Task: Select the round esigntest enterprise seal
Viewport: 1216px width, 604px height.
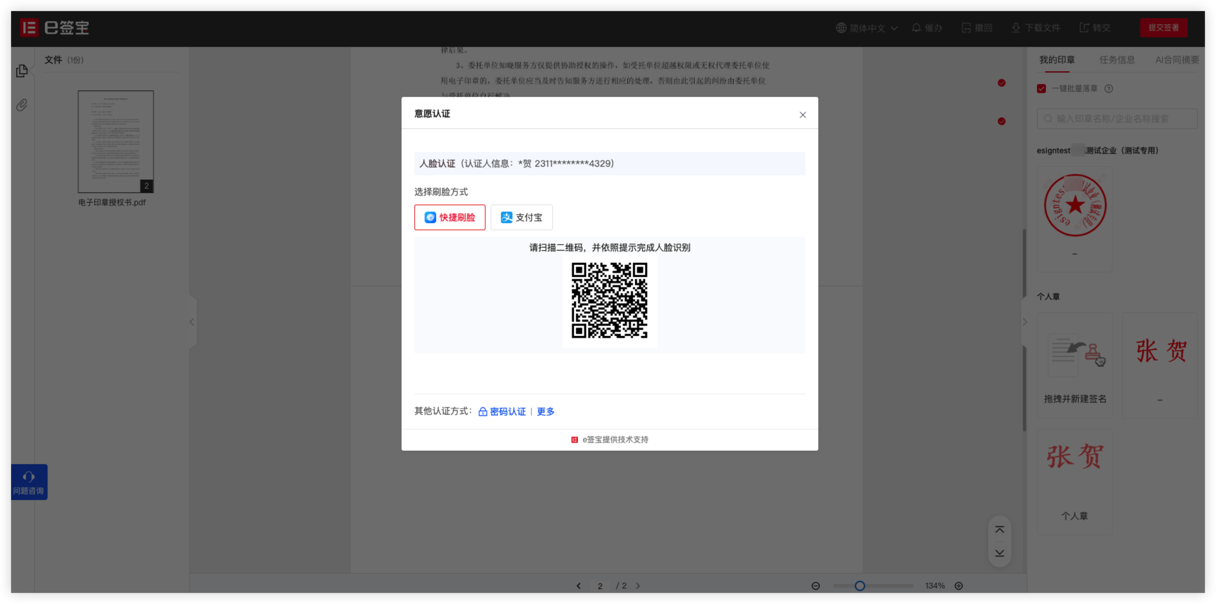Action: (x=1076, y=205)
